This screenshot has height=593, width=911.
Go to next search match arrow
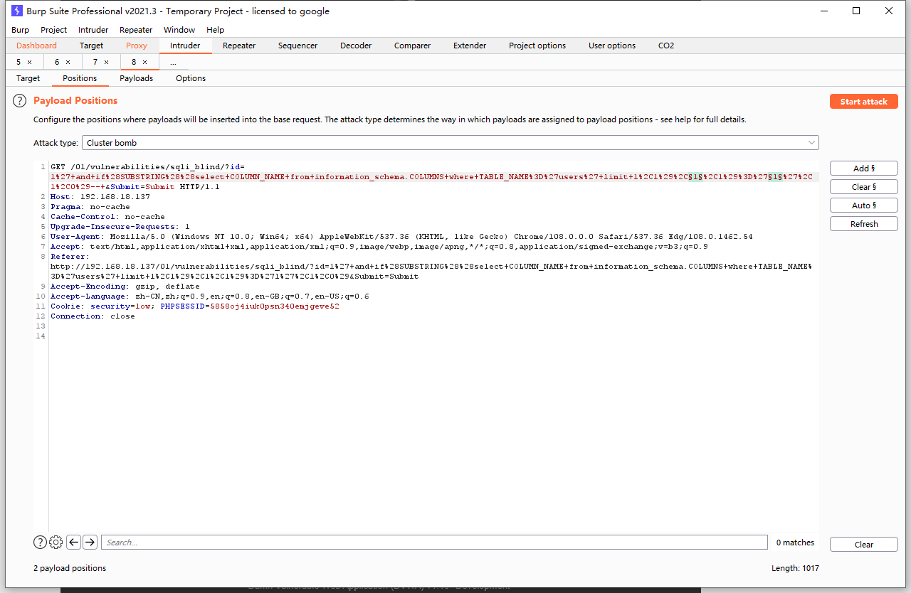tap(90, 543)
